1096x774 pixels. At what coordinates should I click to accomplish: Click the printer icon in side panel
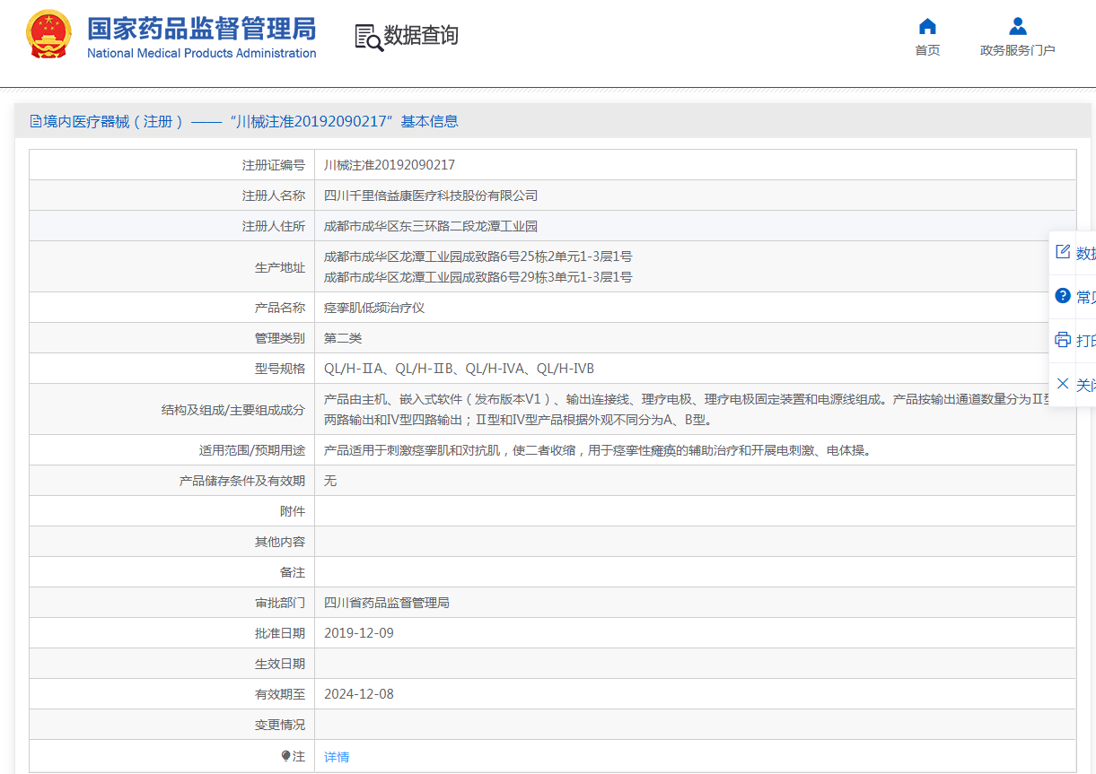pos(1063,340)
